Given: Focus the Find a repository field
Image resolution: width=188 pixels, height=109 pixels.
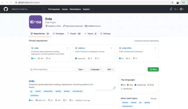Looking at the screenshot, I should point(51,69).
